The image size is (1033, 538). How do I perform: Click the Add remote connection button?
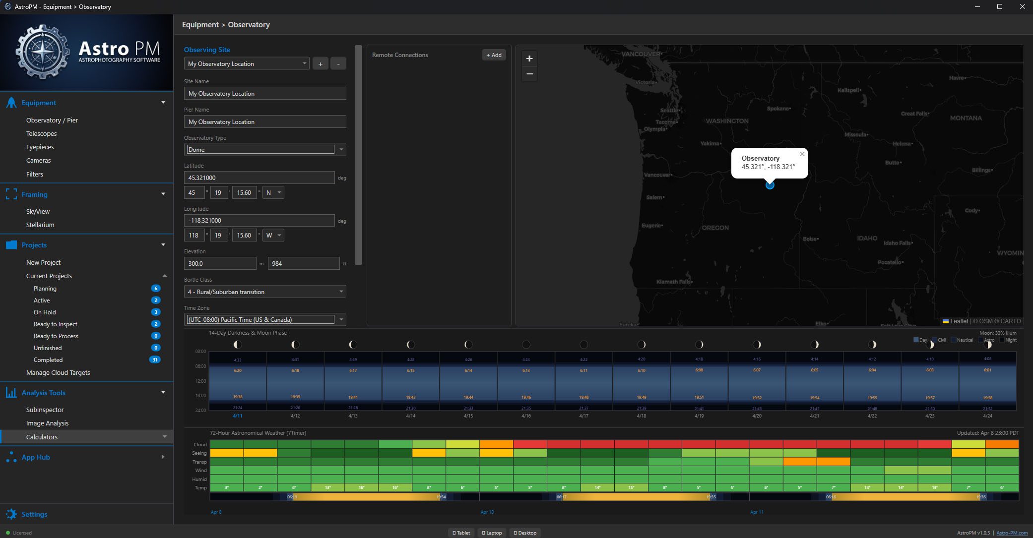[x=494, y=55]
